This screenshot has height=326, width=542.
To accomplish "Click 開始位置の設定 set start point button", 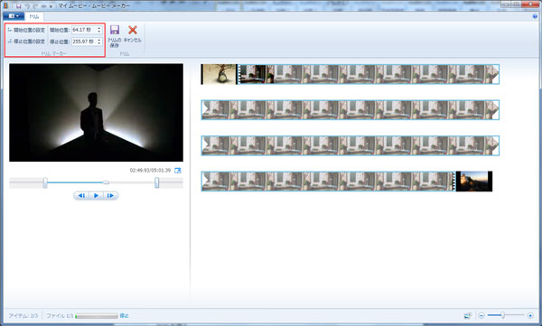I will [26, 30].
